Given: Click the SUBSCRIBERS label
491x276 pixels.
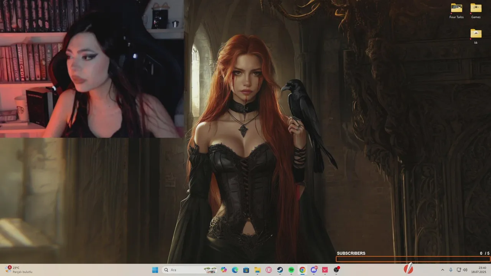Looking at the screenshot, I should pyautogui.click(x=351, y=253).
